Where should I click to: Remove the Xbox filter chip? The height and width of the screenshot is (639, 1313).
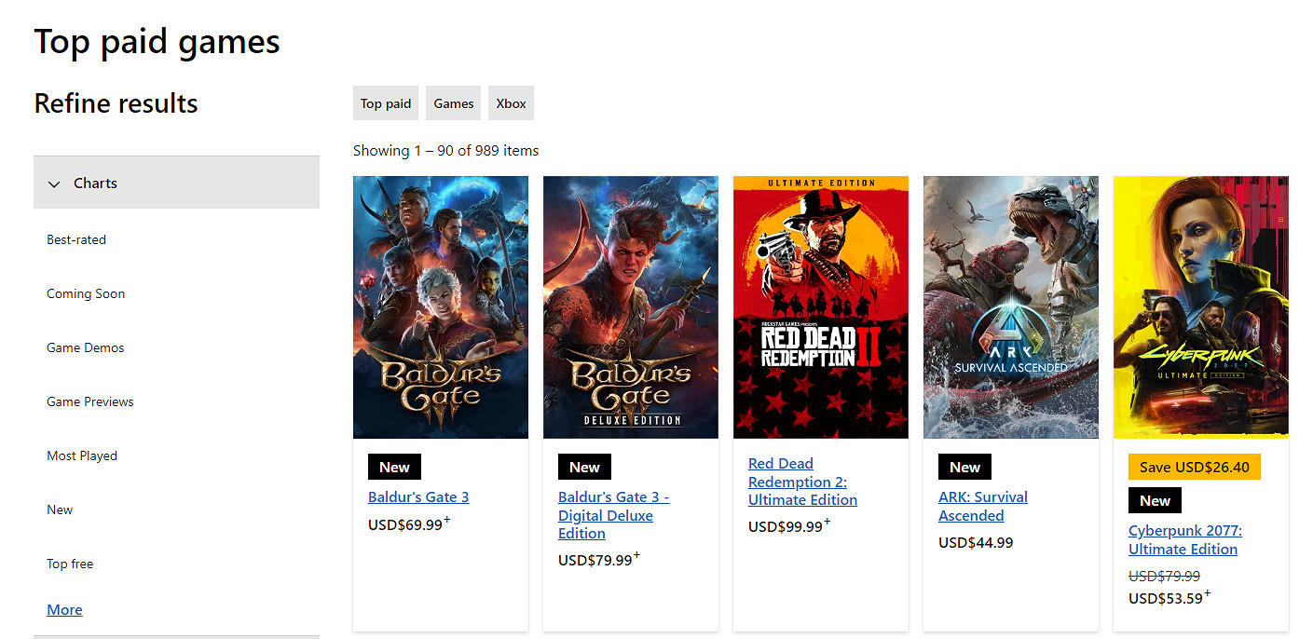pos(511,103)
